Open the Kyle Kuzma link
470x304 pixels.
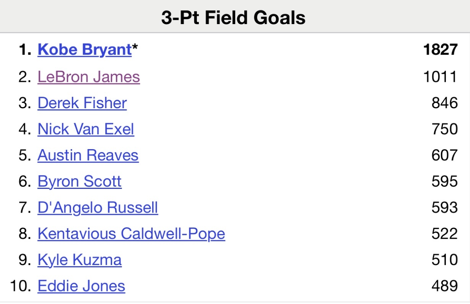click(80, 260)
